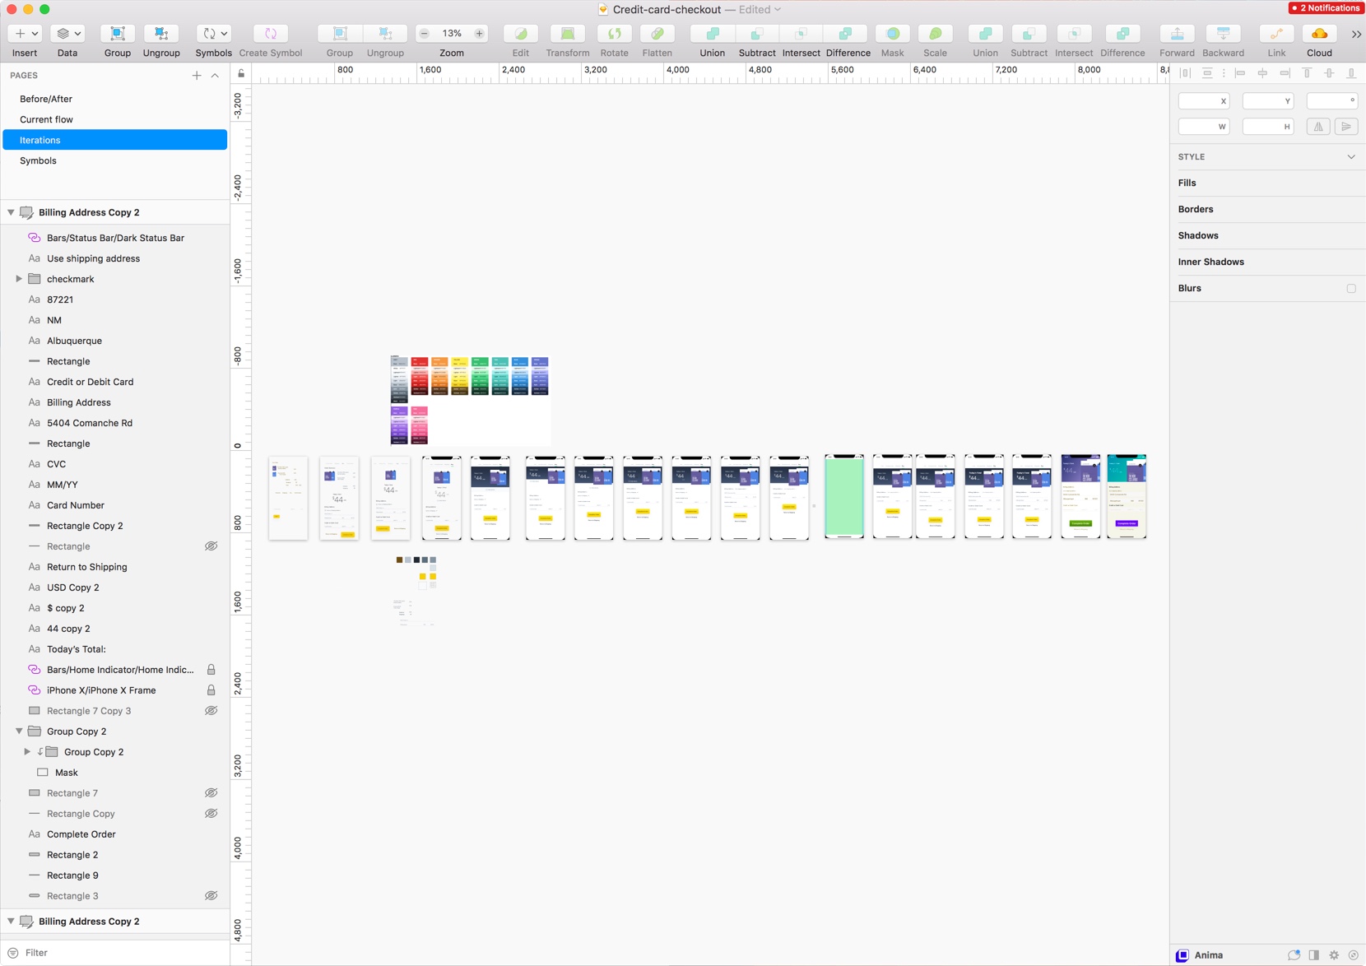Select the Rotate tool
1366x966 pixels.
614,34
